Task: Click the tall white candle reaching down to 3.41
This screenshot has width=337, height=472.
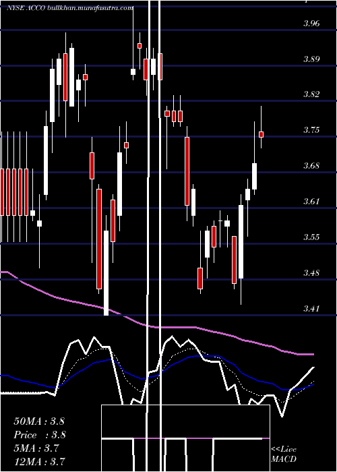Action: click(106, 272)
